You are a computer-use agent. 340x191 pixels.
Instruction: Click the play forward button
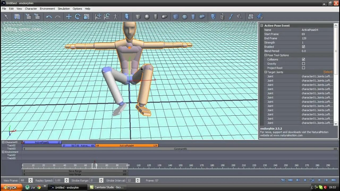[x=320, y=180]
